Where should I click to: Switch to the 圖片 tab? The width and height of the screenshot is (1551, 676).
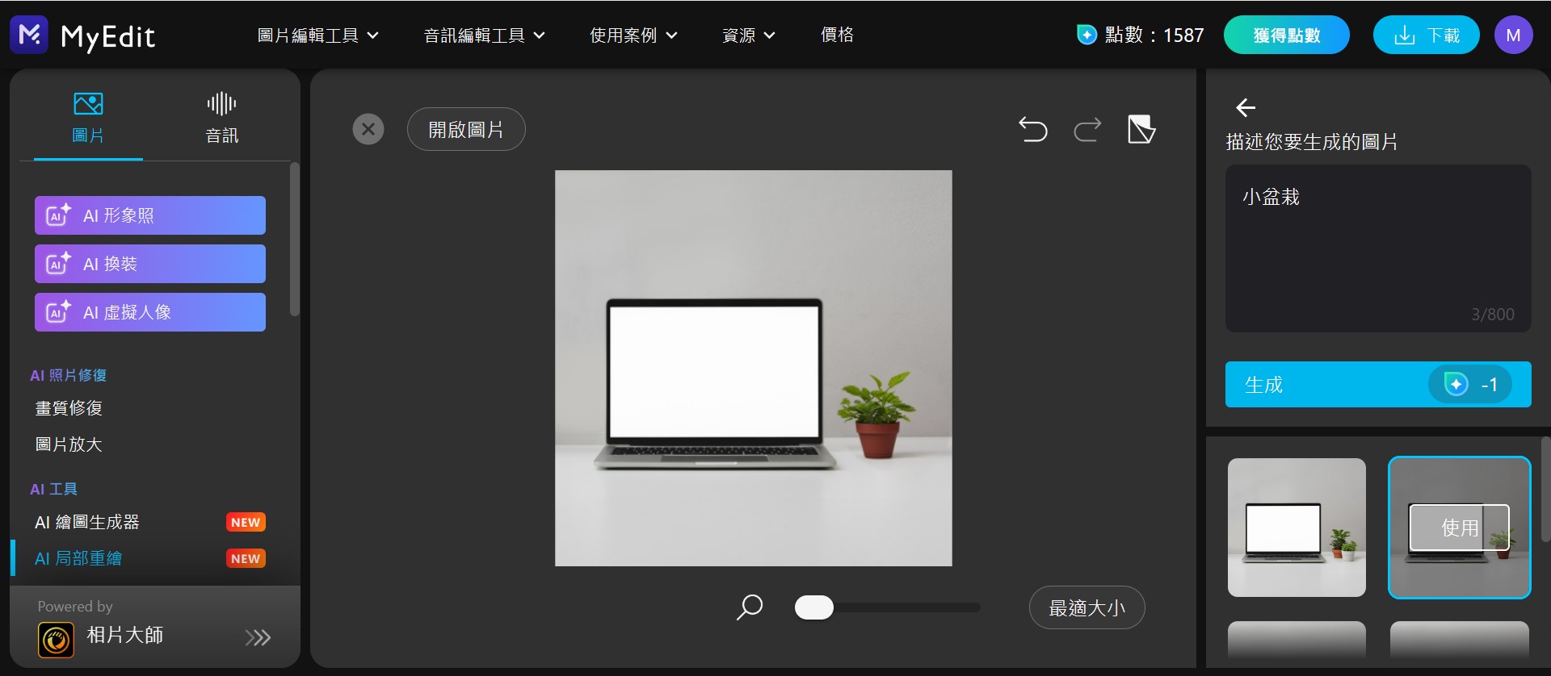click(88, 118)
